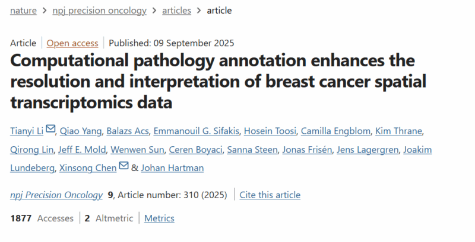The image size is (475, 242).
Task: Click the email icon next to Tianyi Li
Action: pyautogui.click(x=50, y=129)
